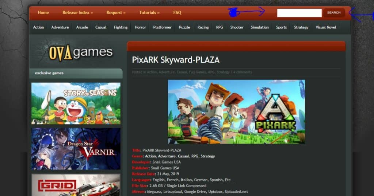This screenshot has height=196, width=374.
Task: Browse the RPG genre category
Action: tap(220, 27)
